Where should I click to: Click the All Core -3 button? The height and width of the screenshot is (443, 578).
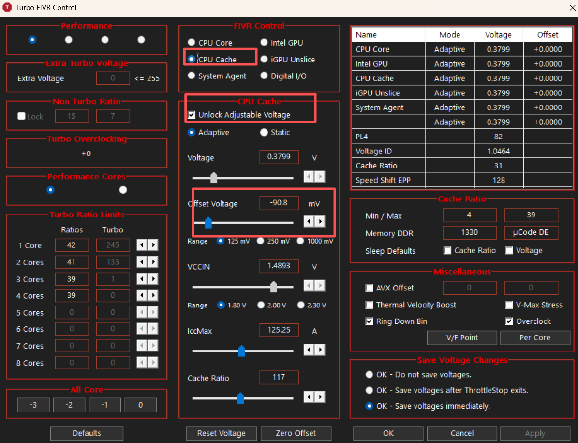coord(33,405)
